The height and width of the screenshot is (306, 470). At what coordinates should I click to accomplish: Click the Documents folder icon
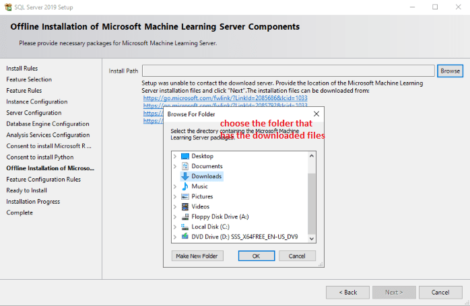click(185, 166)
